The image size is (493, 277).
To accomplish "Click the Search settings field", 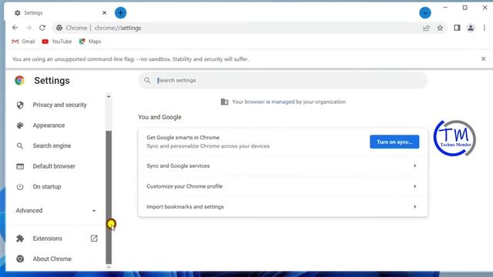I will [x=283, y=80].
